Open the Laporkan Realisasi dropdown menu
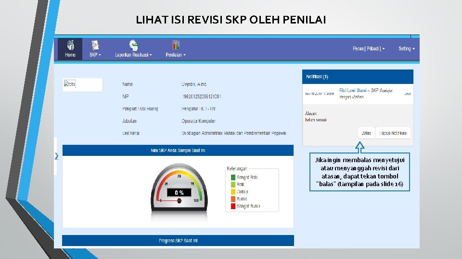Image resolution: width=462 pixels, height=259 pixels. [x=133, y=55]
